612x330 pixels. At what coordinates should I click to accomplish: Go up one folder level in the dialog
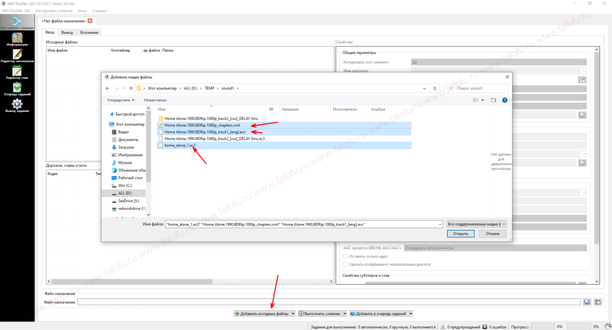click(x=131, y=88)
